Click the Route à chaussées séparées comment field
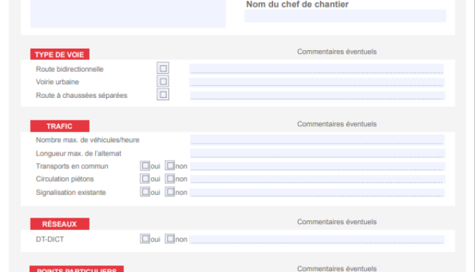Viewport: 475px width, 272px height. [x=317, y=96]
